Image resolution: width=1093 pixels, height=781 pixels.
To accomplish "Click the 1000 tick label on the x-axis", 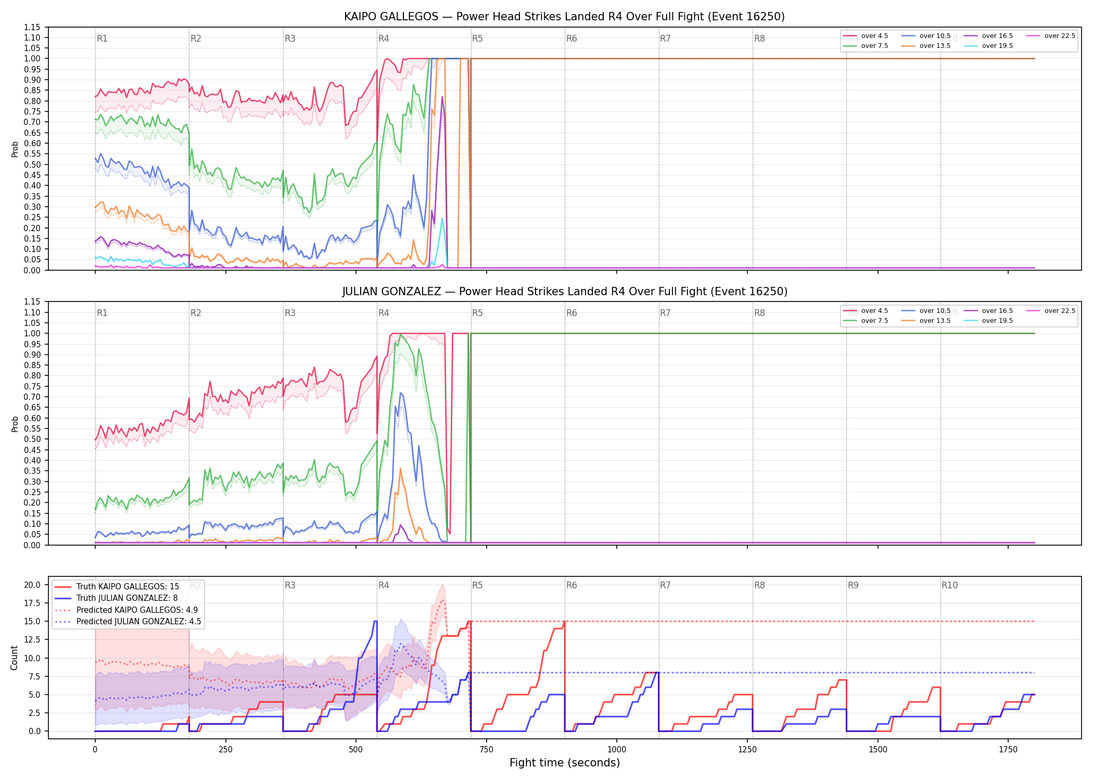I will pos(617,750).
